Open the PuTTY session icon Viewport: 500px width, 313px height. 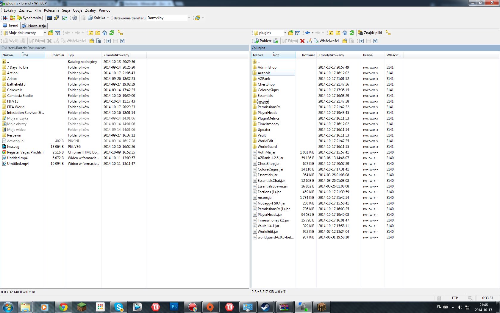coord(56,18)
